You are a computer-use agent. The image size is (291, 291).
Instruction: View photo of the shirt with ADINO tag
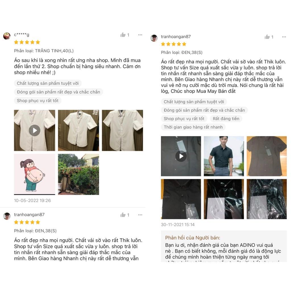[x=181, y=199]
